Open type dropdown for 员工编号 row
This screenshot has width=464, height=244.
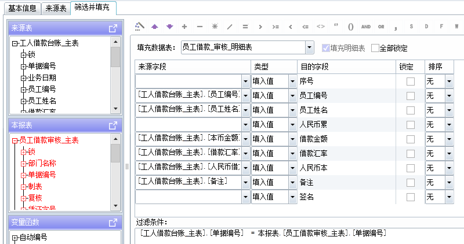292,95
